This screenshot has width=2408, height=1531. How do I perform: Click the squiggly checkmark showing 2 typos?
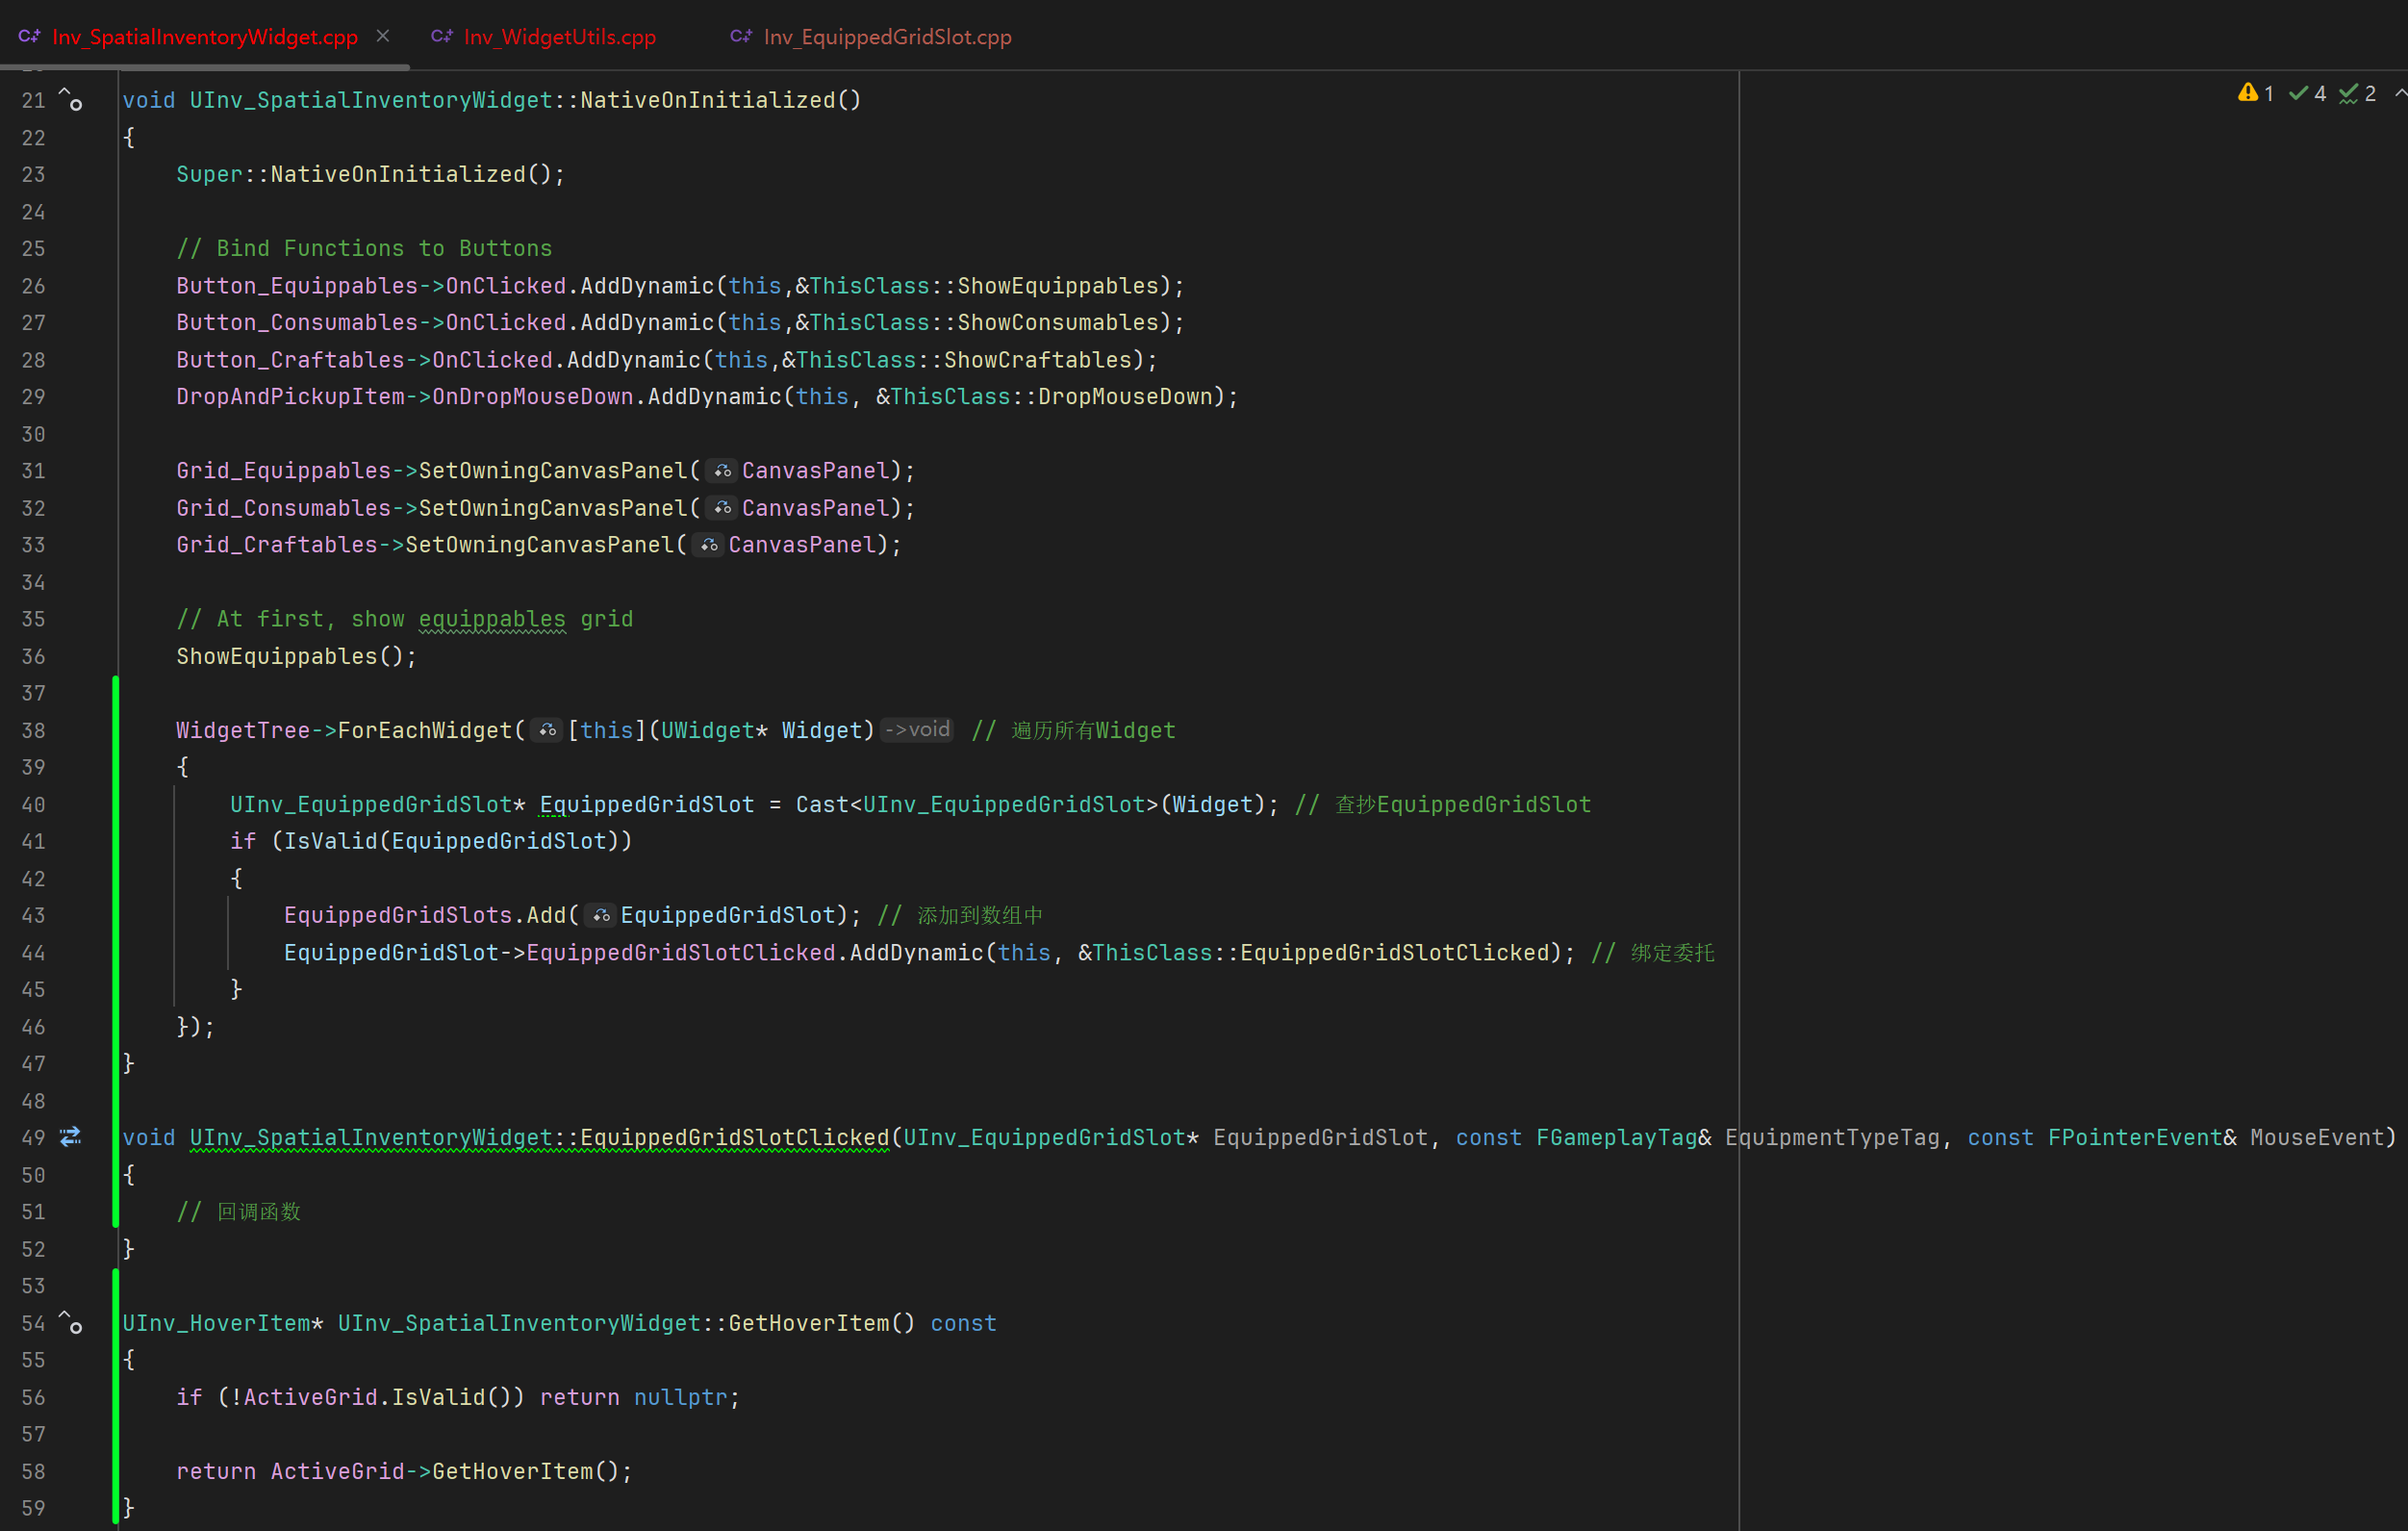(x=2358, y=93)
